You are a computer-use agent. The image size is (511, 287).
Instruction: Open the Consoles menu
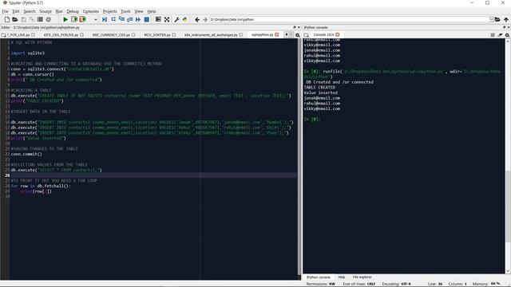tap(90, 11)
